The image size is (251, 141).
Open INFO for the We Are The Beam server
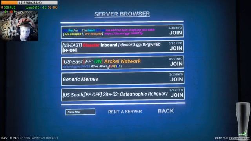point(179,28)
